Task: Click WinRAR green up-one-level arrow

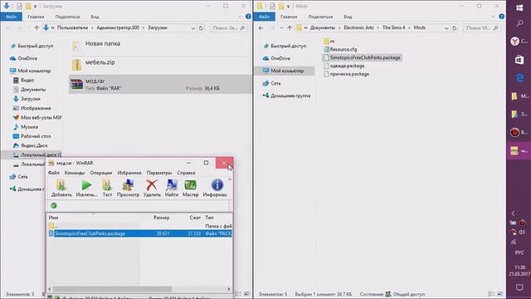Action: (53, 205)
